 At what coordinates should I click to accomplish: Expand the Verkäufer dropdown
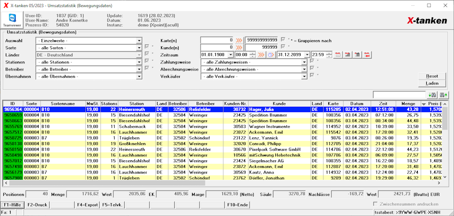(304, 77)
